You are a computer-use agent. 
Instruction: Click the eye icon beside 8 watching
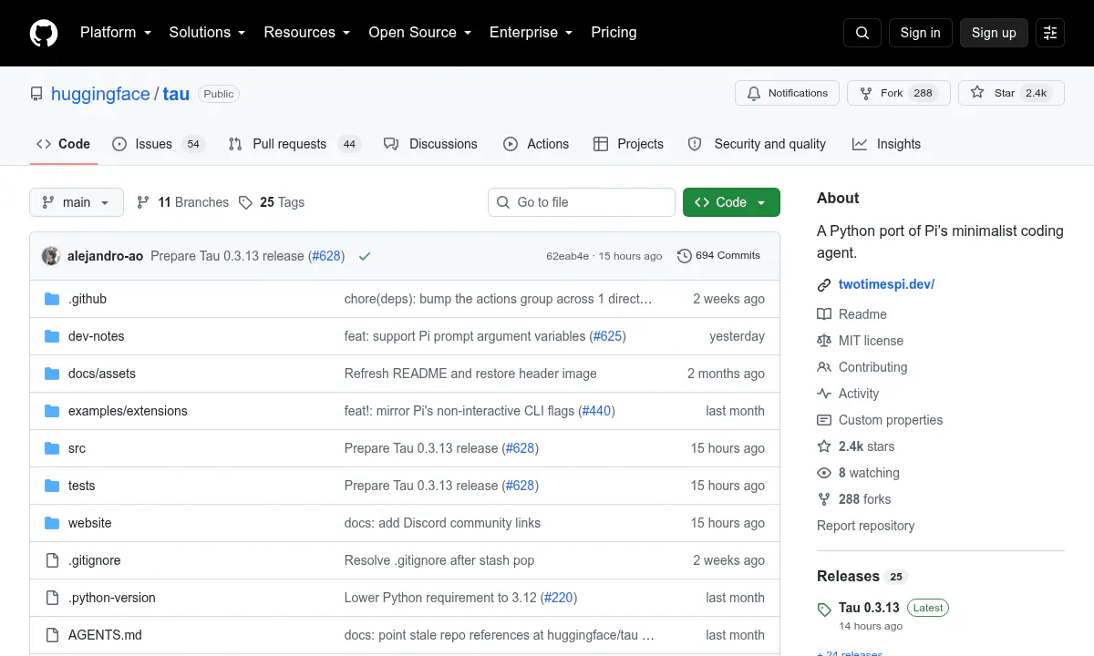click(824, 473)
